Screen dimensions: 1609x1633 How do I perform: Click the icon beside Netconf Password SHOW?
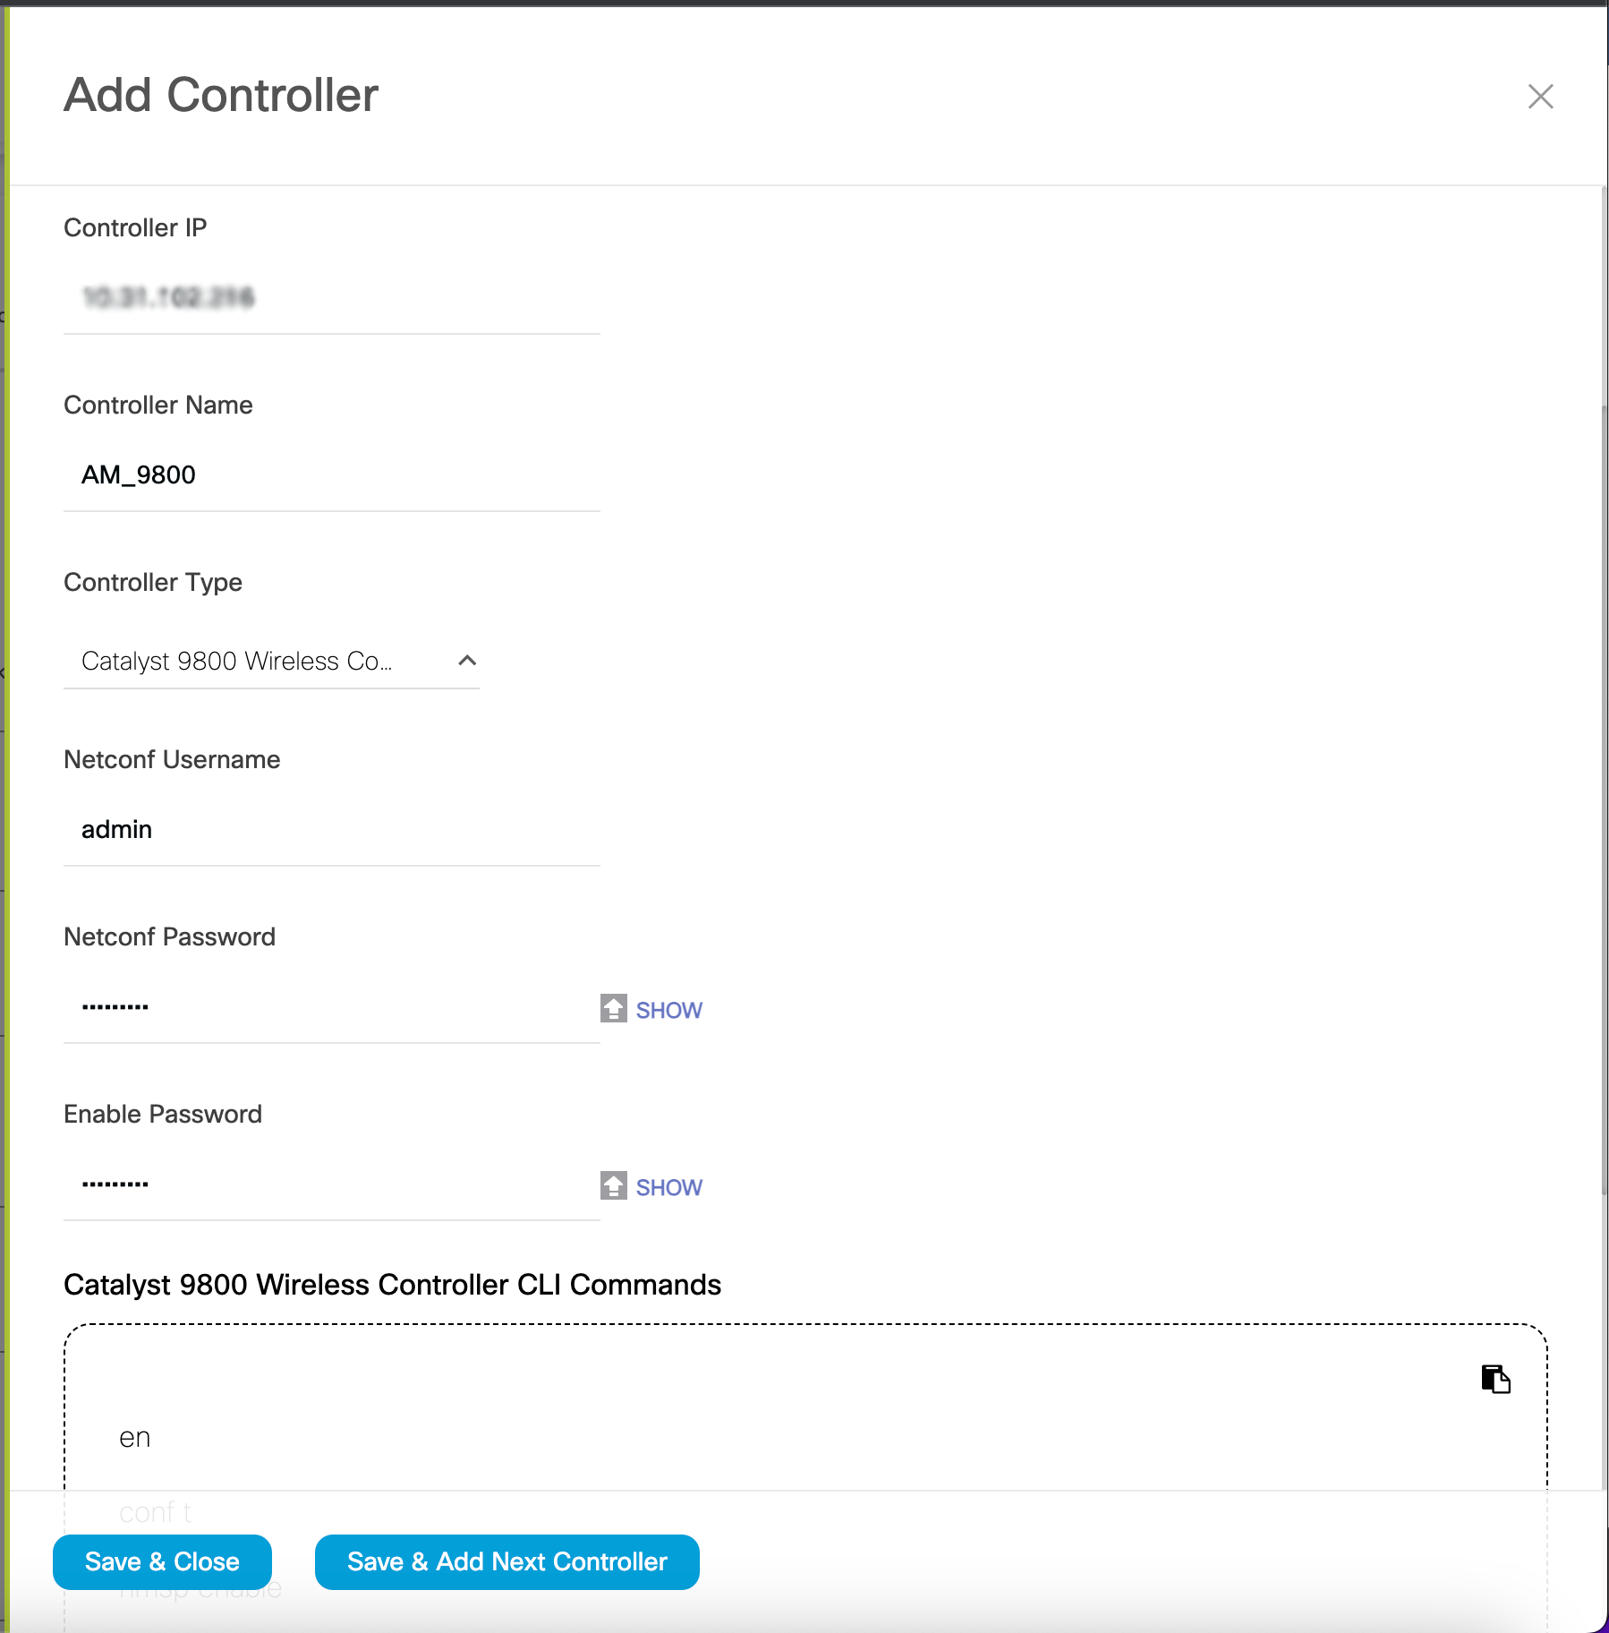(x=613, y=1009)
